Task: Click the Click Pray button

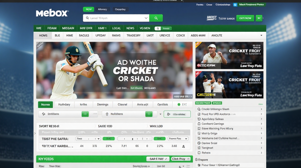Action: pyautogui.click(x=181, y=159)
